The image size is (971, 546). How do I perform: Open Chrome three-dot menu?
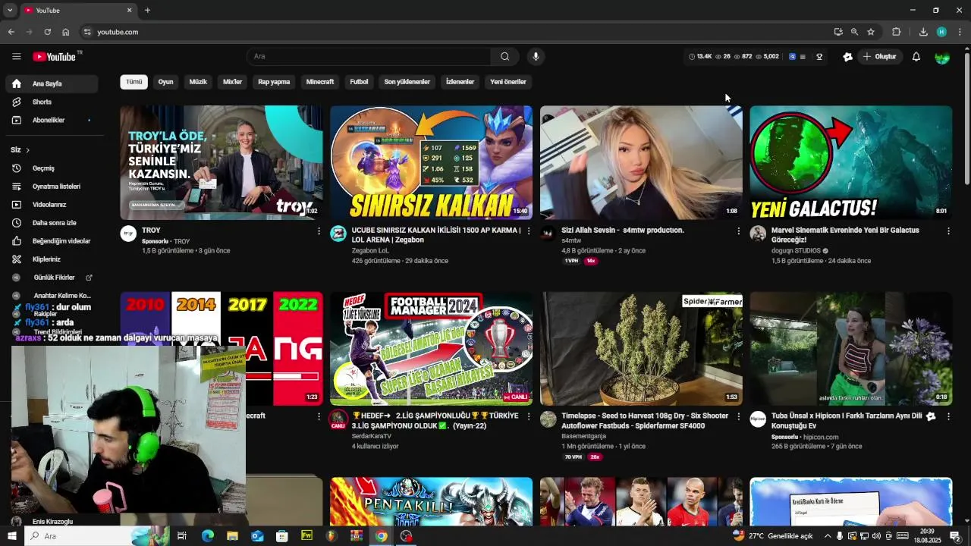(x=960, y=32)
